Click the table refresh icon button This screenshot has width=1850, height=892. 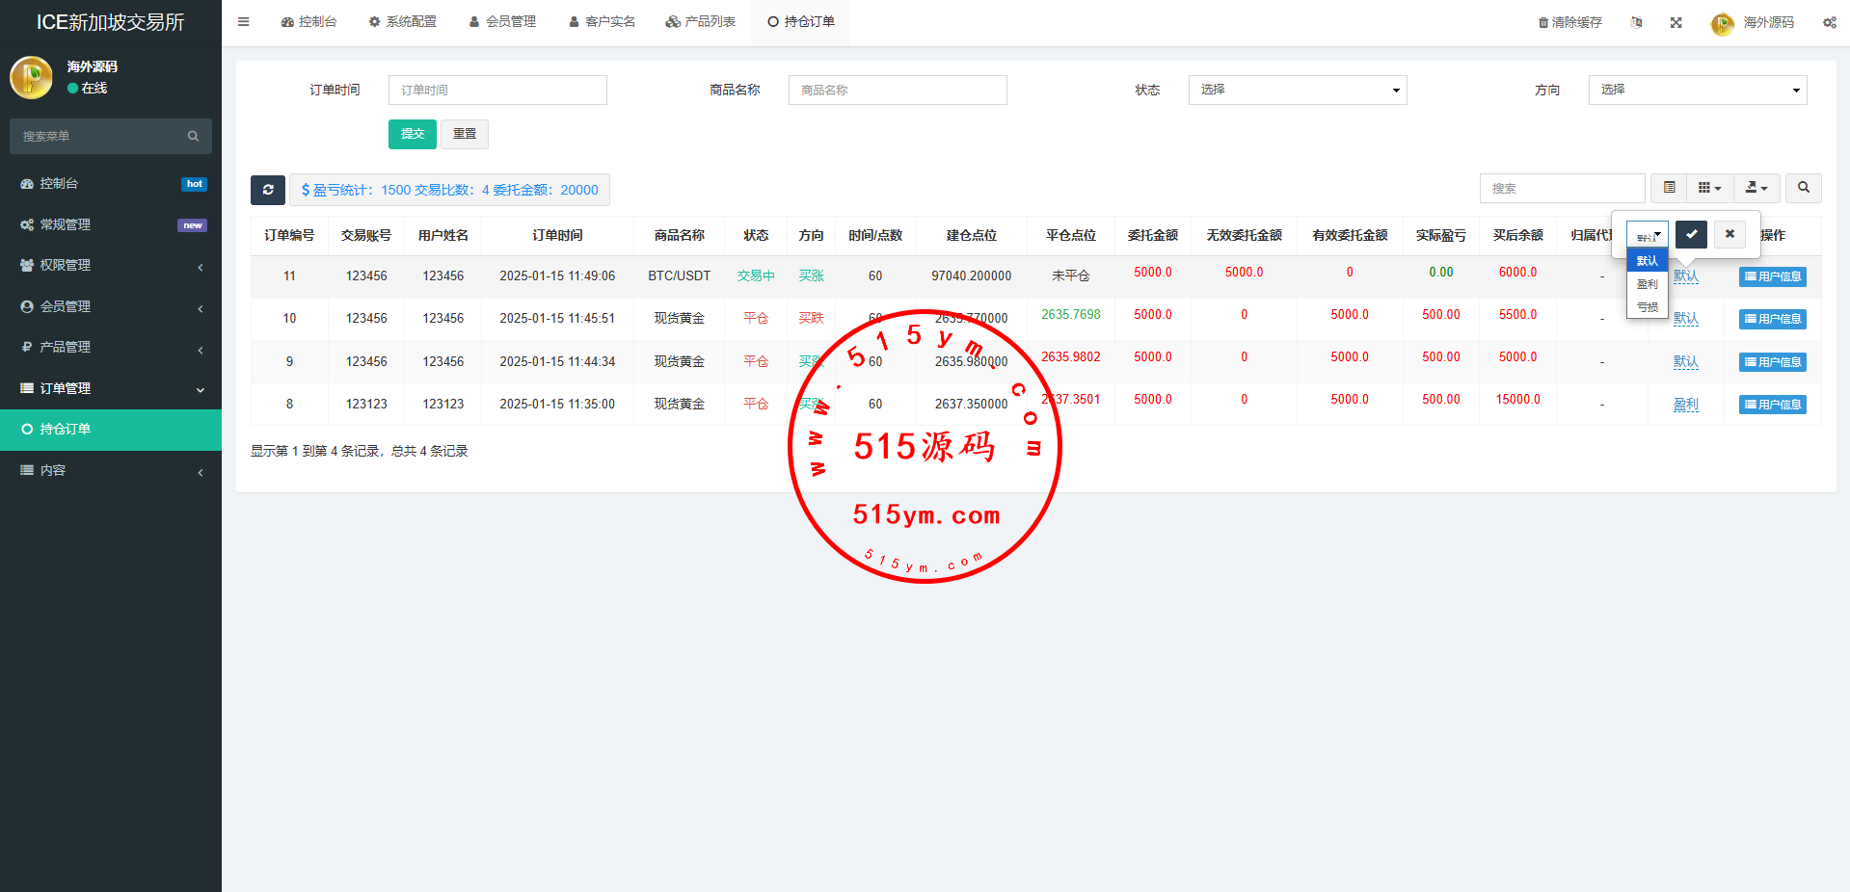coord(268,190)
